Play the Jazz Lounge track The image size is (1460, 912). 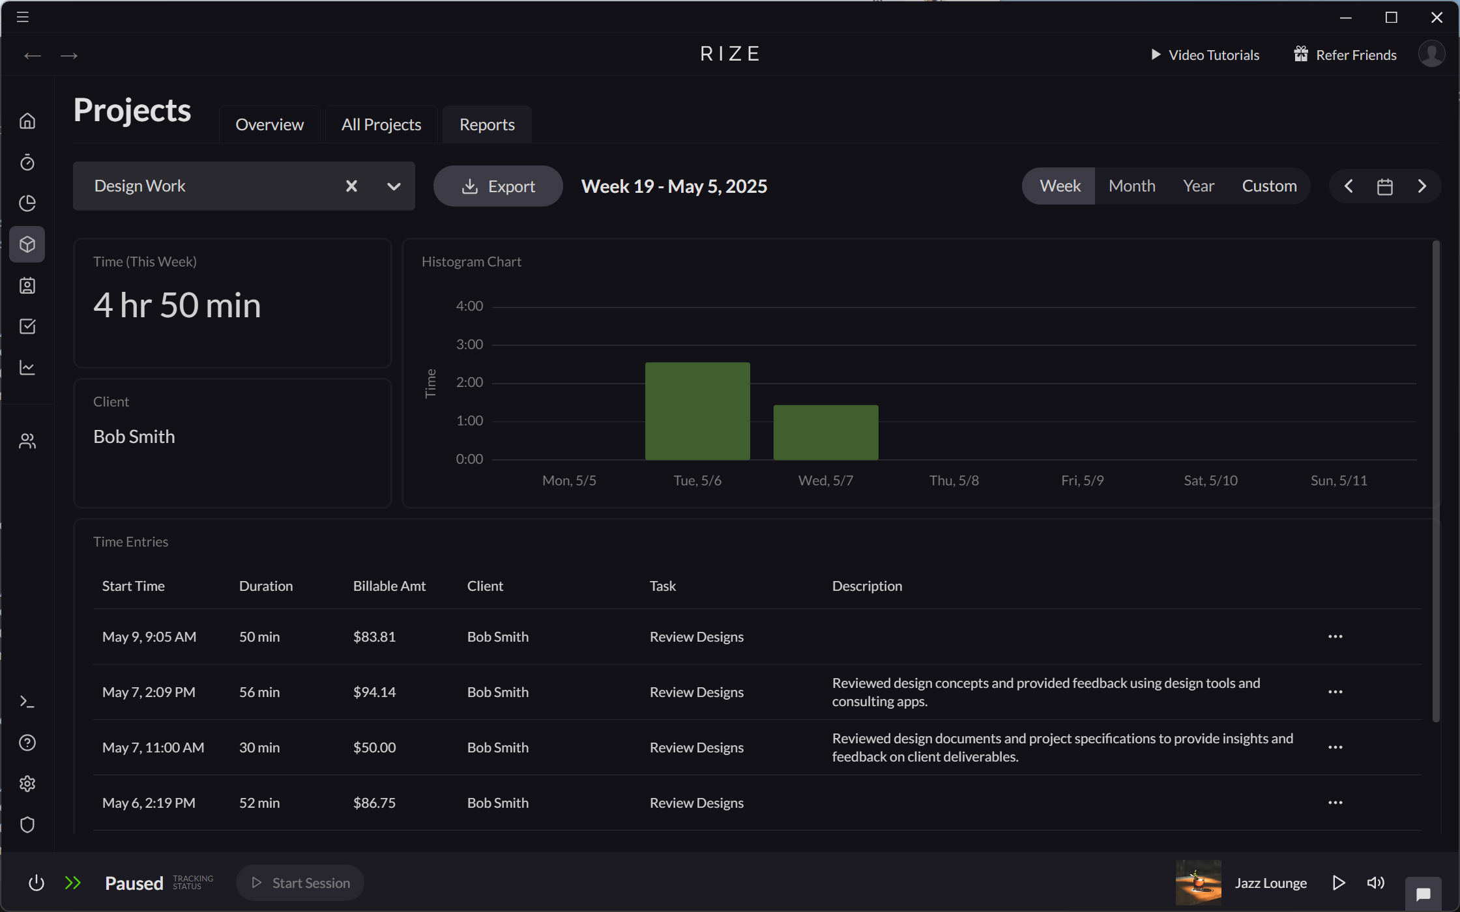(1339, 882)
